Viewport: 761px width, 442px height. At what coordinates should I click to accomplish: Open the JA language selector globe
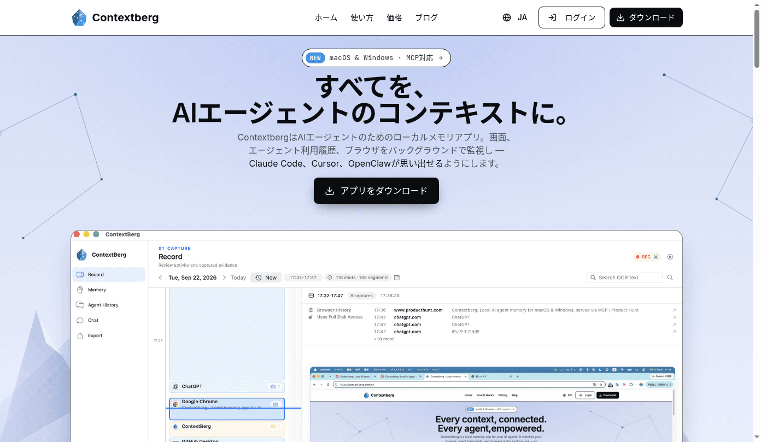(514, 17)
